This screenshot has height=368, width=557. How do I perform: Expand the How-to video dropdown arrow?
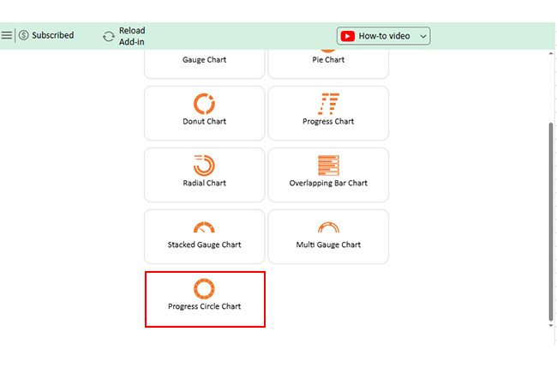point(423,36)
